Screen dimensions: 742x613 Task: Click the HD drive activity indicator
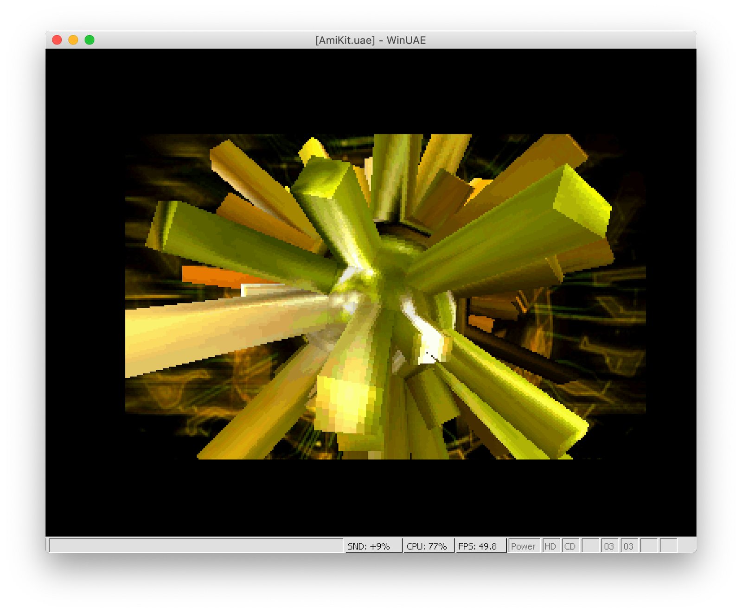coord(551,546)
